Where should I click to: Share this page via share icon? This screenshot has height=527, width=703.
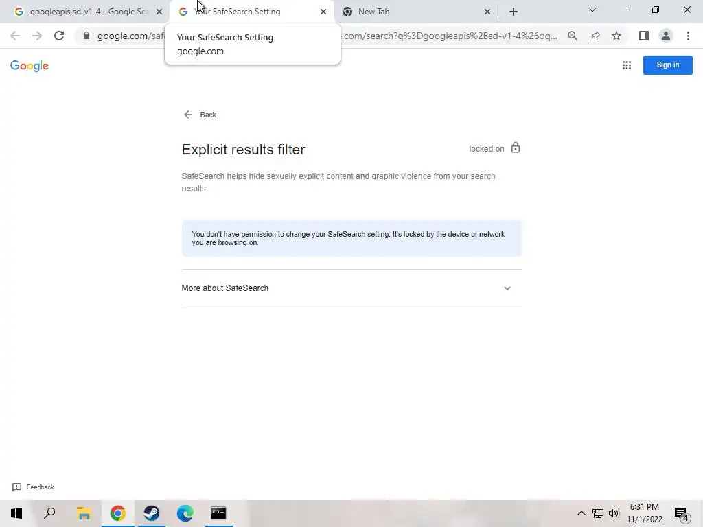point(595,36)
